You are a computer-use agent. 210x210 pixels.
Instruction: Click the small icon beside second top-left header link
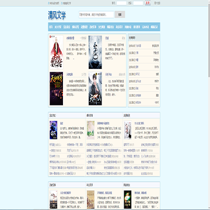click(62, 3)
